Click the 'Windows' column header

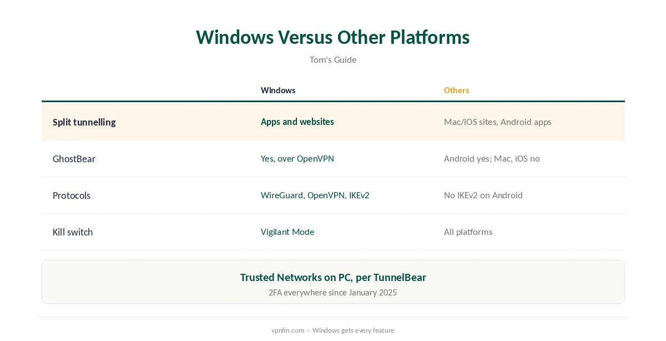pyautogui.click(x=278, y=91)
